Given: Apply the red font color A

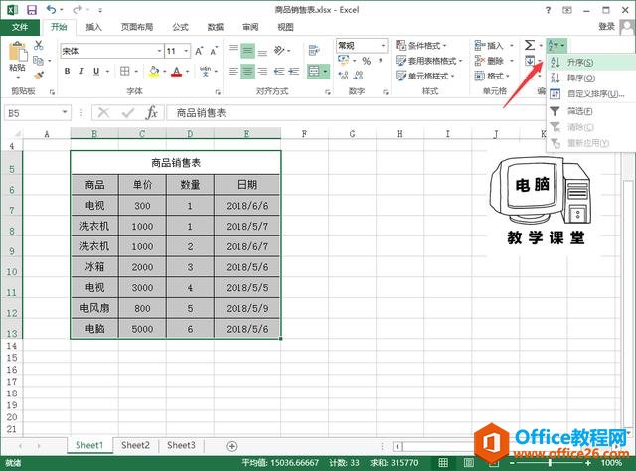Looking at the screenshot, I should tap(177, 71).
